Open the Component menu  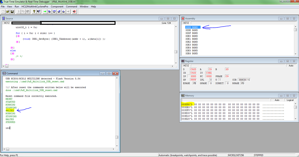pos(57,7)
